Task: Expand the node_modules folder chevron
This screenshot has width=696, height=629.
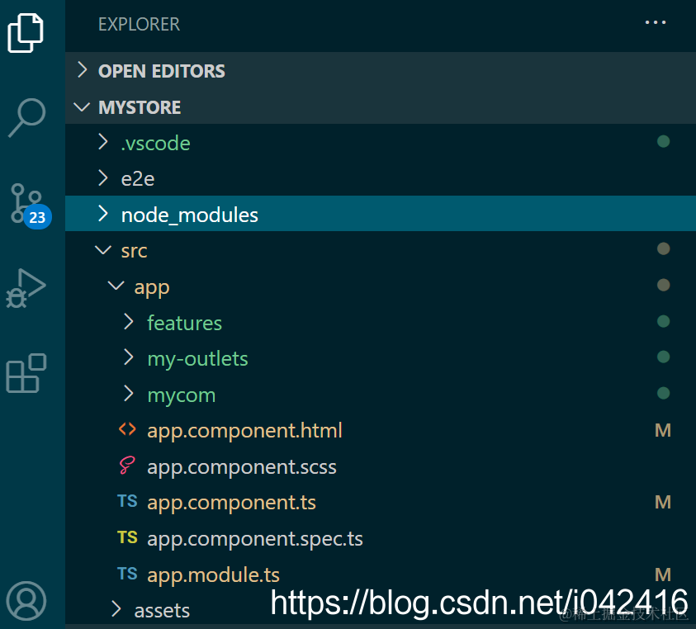Action: point(103,214)
